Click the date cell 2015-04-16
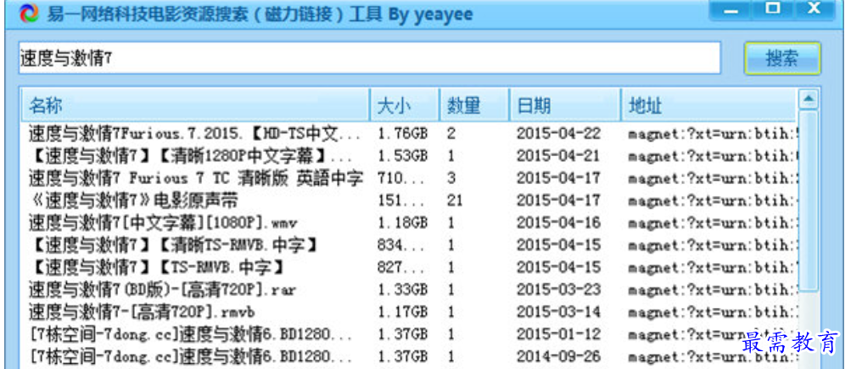Image resolution: width=845 pixels, height=369 pixels. pos(558,222)
